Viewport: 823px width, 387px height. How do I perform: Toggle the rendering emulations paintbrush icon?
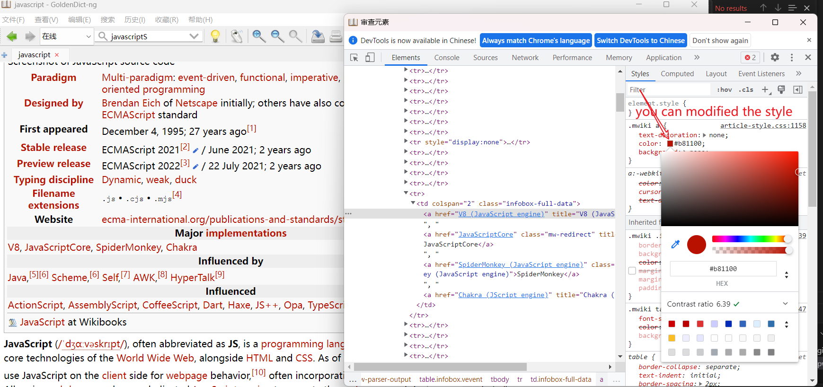coord(781,89)
